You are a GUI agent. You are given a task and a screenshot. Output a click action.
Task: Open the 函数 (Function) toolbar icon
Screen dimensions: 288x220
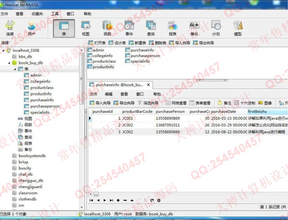click(107, 28)
